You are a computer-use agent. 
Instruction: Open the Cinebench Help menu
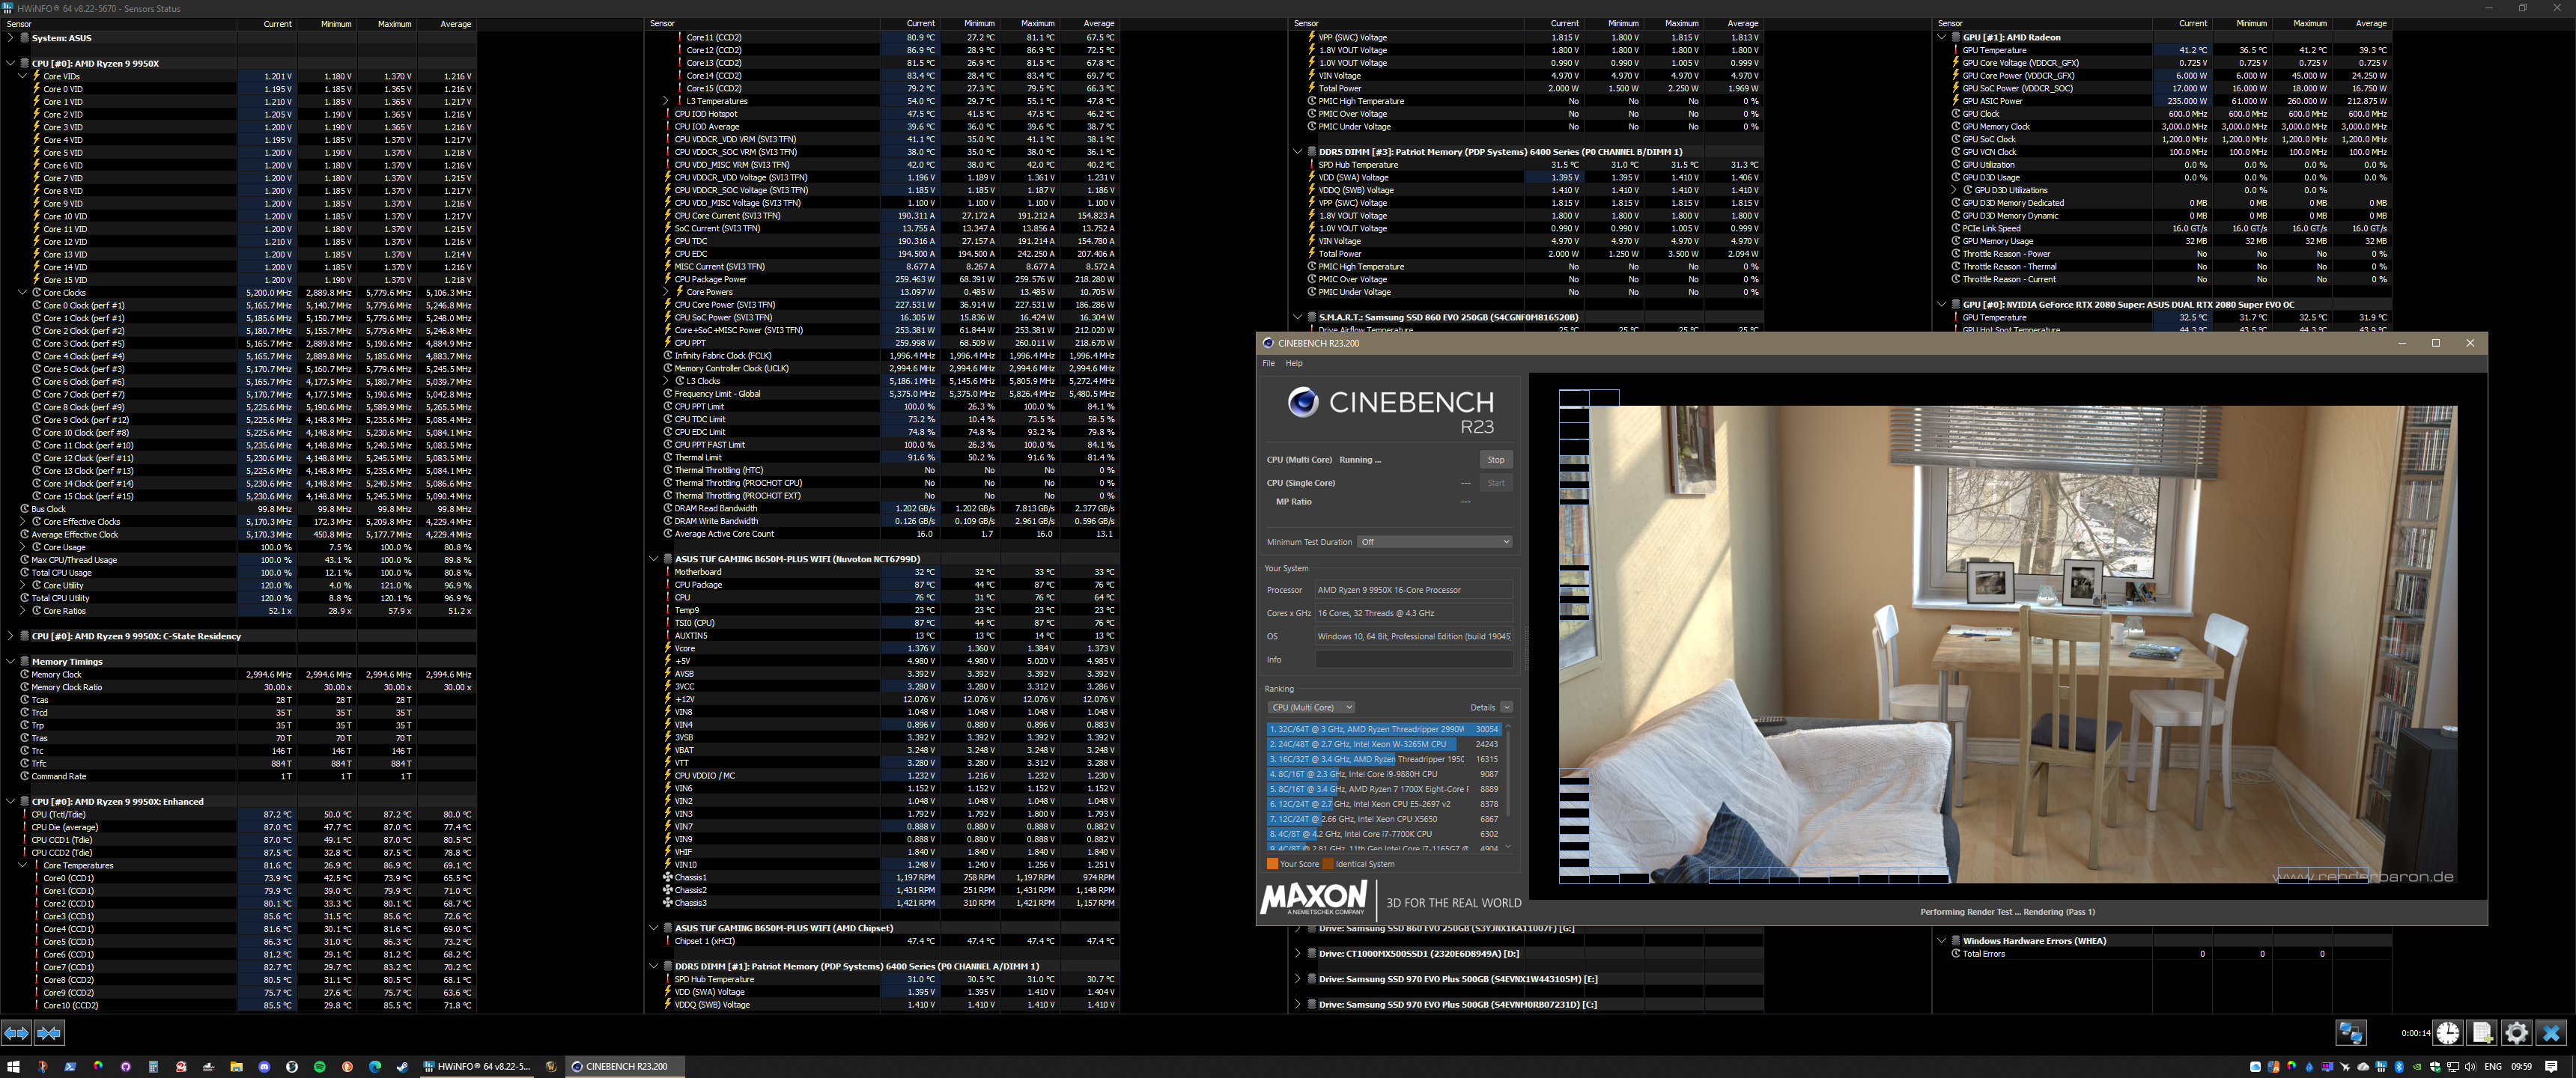[1294, 363]
